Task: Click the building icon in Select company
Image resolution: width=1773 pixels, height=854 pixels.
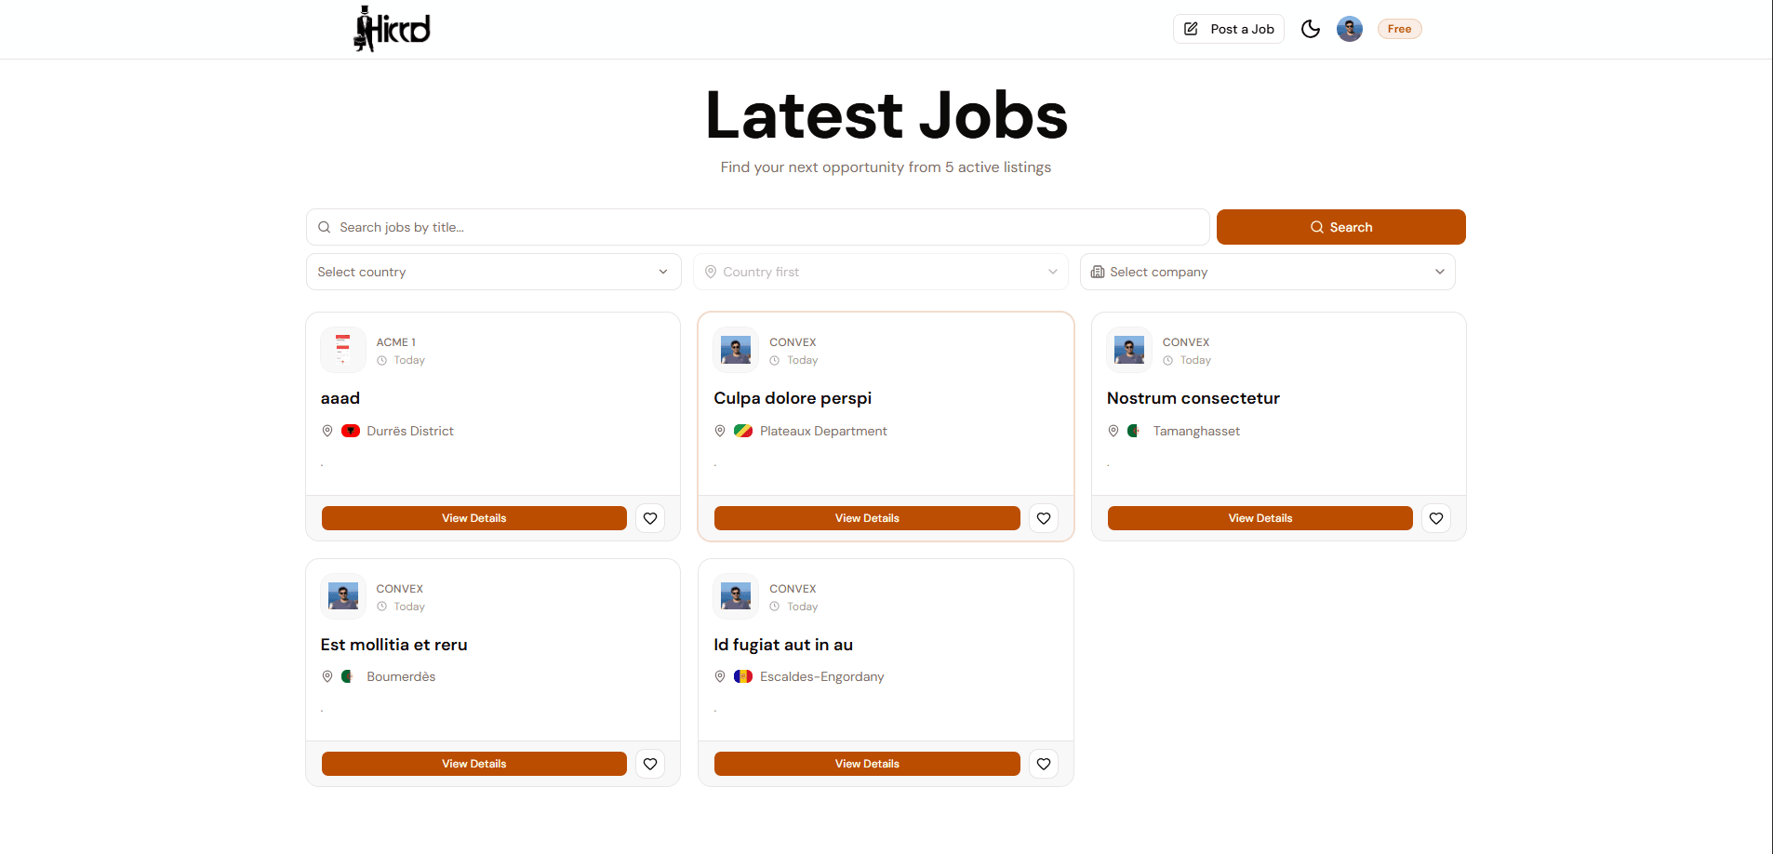Action: pyautogui.click(x=1098, y=272)
